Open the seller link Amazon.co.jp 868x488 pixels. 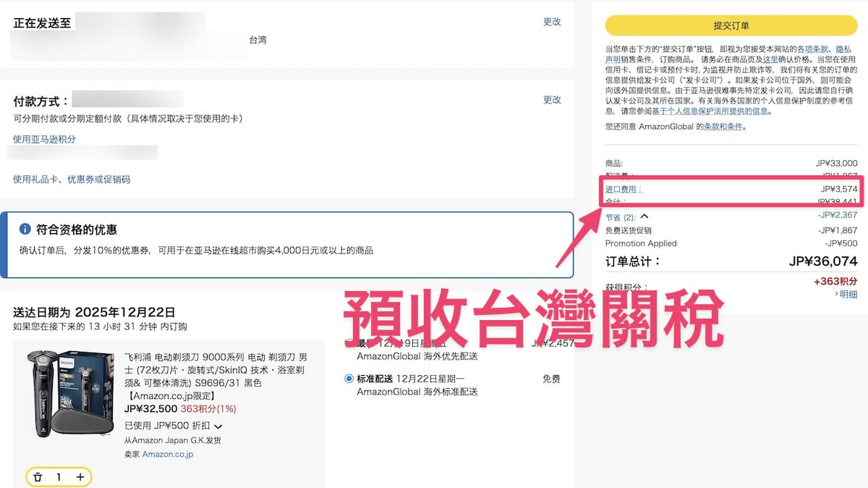[168, 454]
